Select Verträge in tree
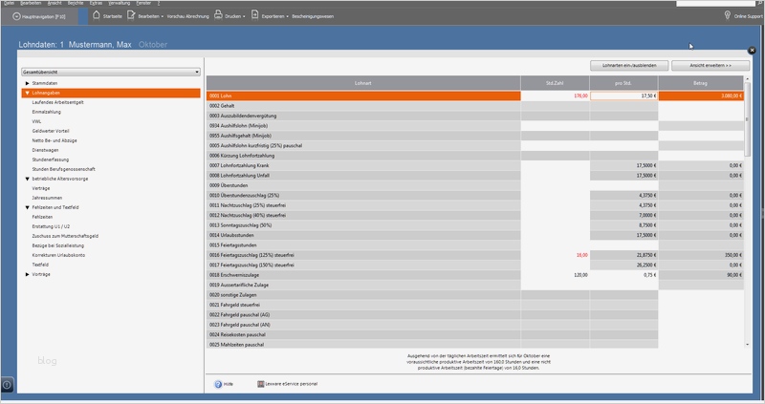The width and height of the screenshot is (765, 404). pos(41,188)
